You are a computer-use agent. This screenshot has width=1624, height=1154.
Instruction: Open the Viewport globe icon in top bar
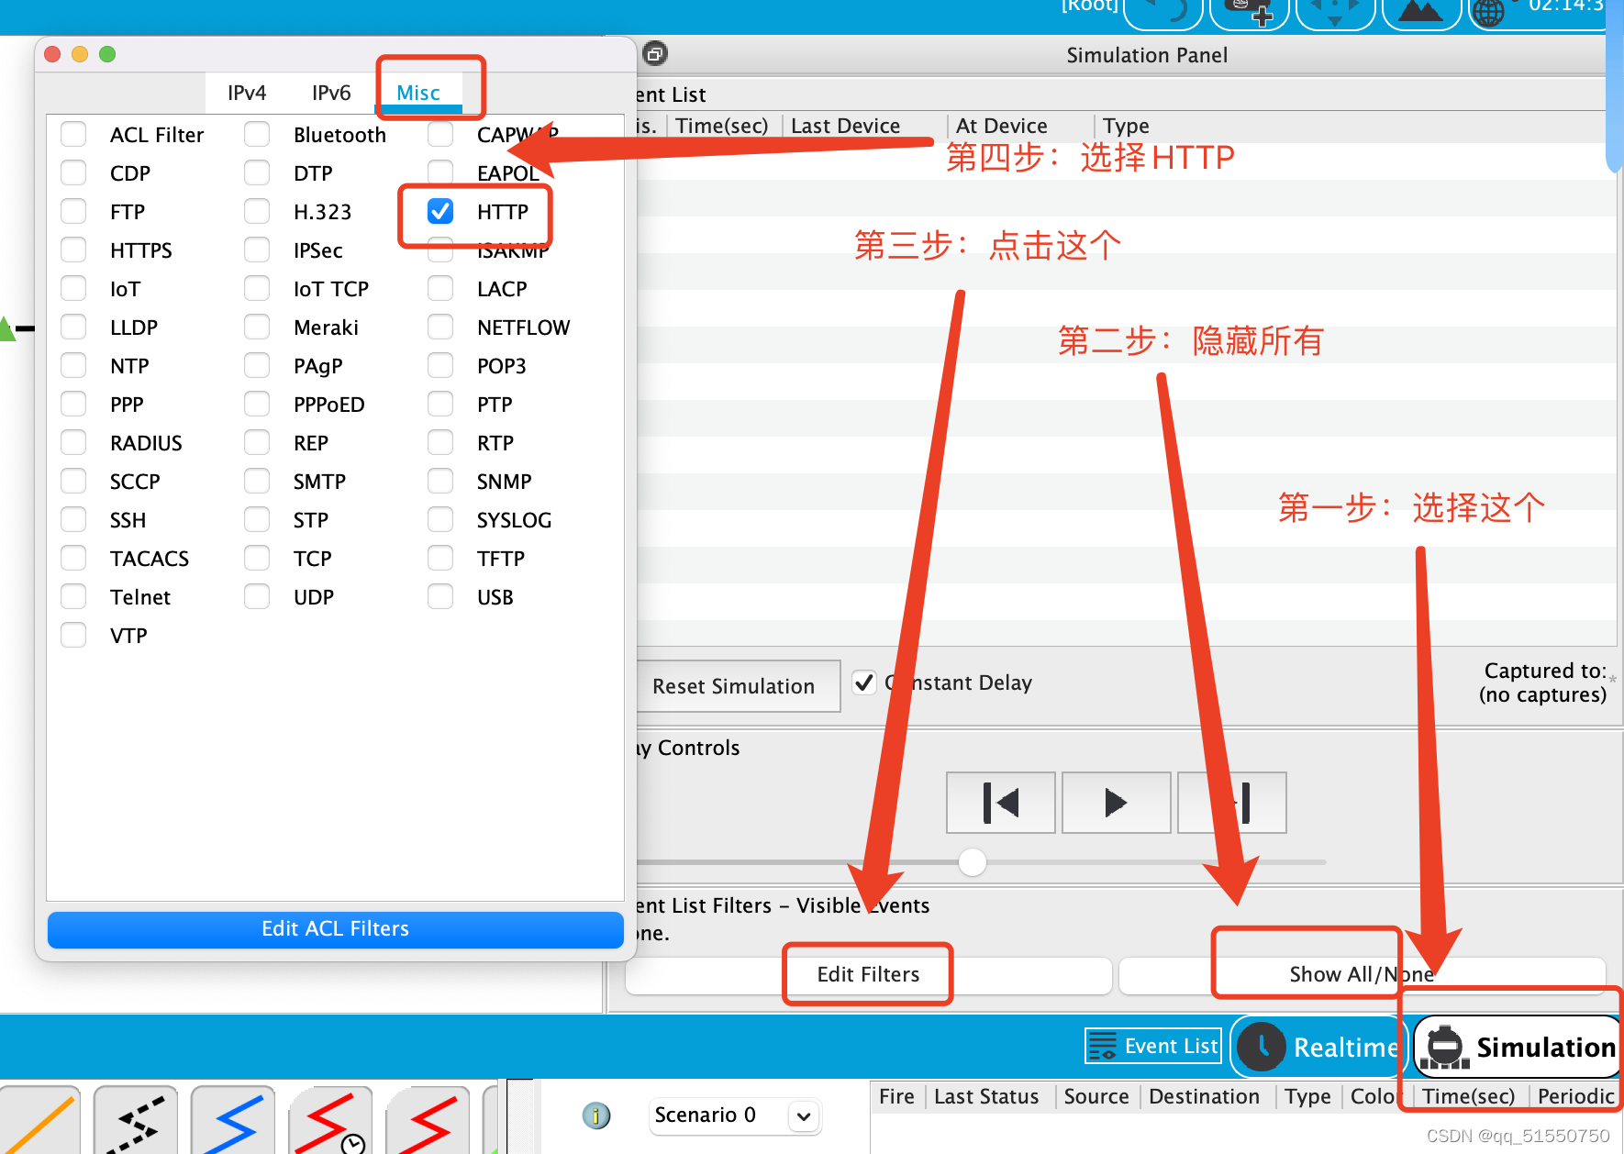tap(1488, 13)
